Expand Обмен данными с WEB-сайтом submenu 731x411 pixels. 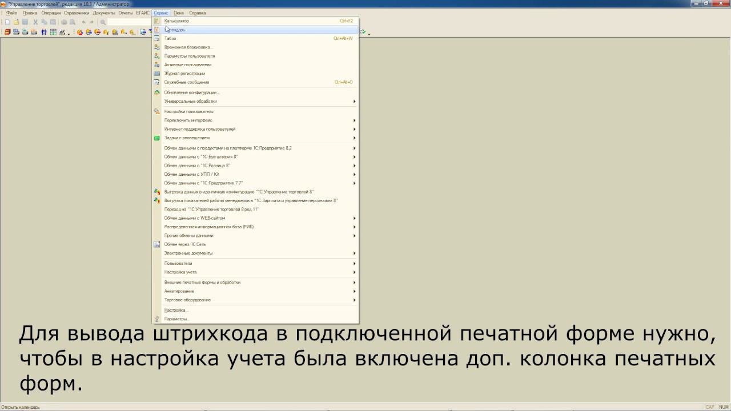255,218
